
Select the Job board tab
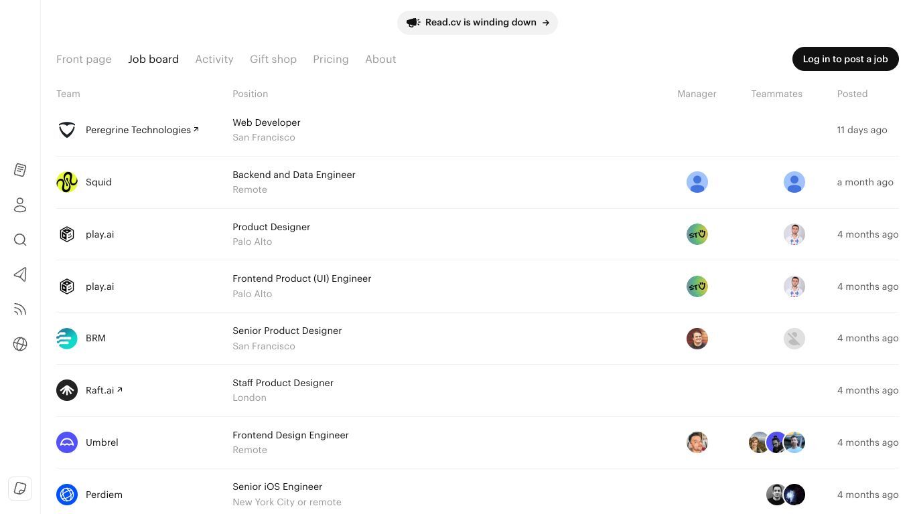pos(153,59)
